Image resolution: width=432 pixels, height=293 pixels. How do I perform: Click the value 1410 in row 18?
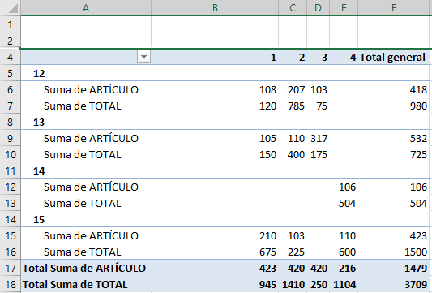click(293, 284)
